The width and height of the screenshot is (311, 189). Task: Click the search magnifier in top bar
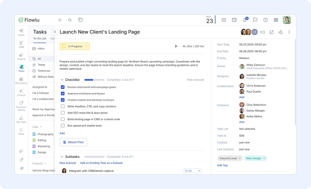pyautogui.click(x=70, y=20)
